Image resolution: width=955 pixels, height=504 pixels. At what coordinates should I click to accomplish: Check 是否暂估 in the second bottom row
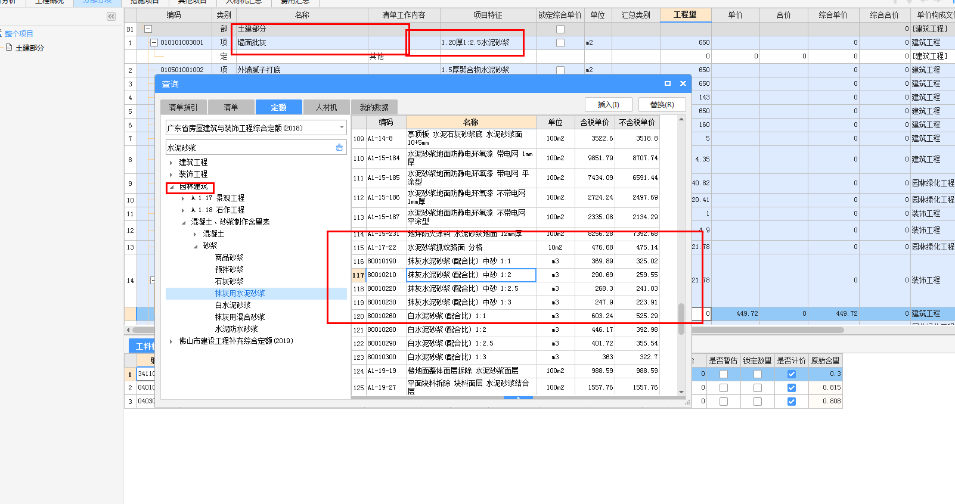[724, 388]
